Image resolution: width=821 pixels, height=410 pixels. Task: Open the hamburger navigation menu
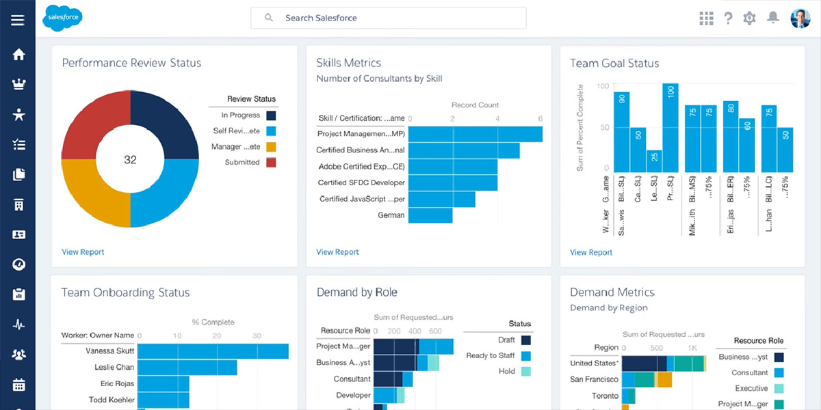tap(18, 19)
